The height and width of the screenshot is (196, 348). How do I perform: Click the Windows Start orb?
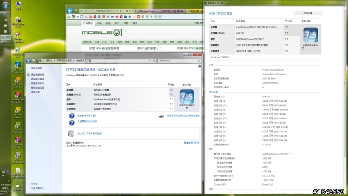[5, 5]
